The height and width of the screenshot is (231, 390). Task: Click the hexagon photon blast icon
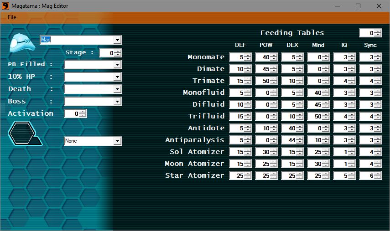tap(25, 133)
